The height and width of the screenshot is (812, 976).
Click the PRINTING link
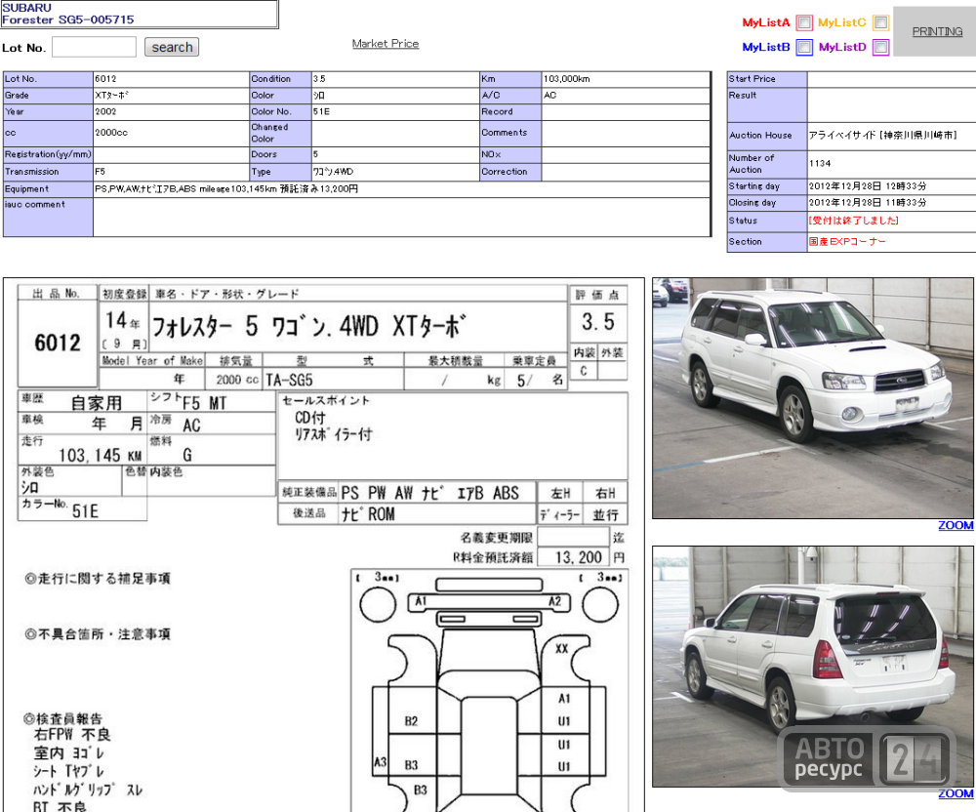click(937, 32)
